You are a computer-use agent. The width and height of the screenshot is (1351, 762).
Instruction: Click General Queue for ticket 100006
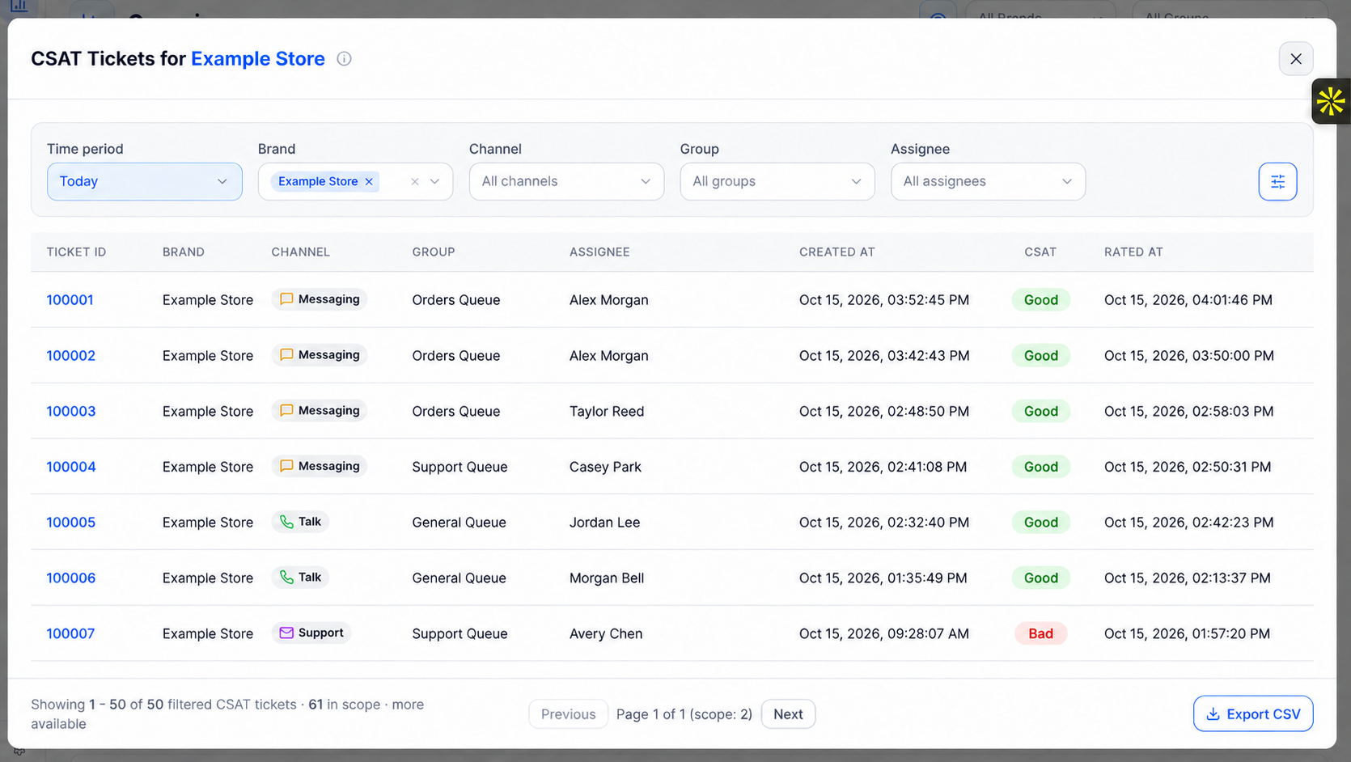point(459,578)
